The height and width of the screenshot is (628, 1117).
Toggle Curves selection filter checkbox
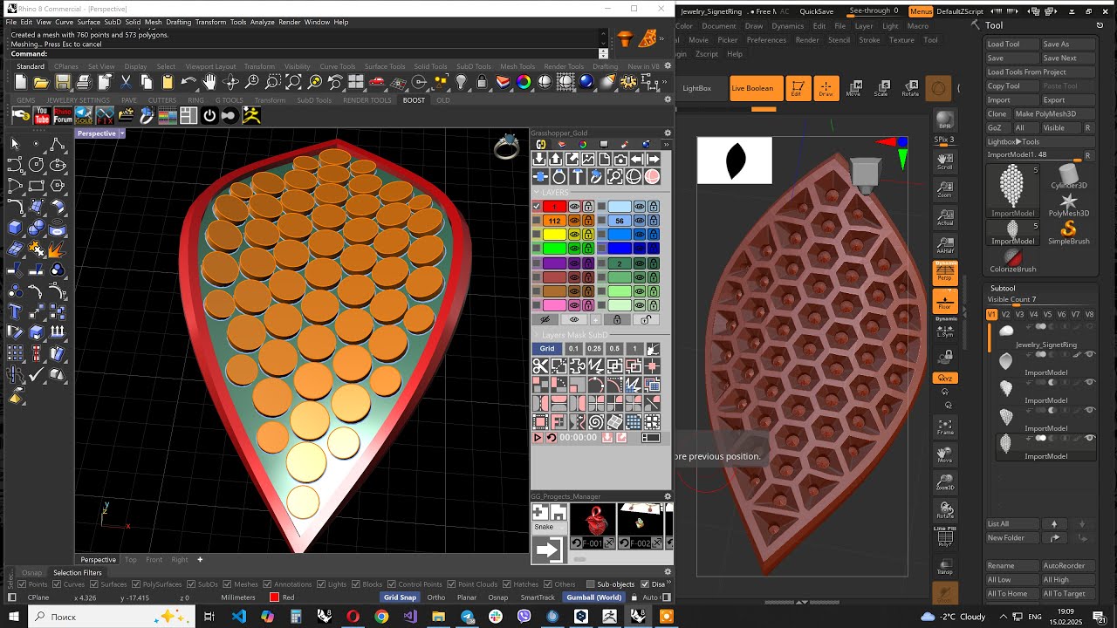pyautogui.click(x=57, y=584)
